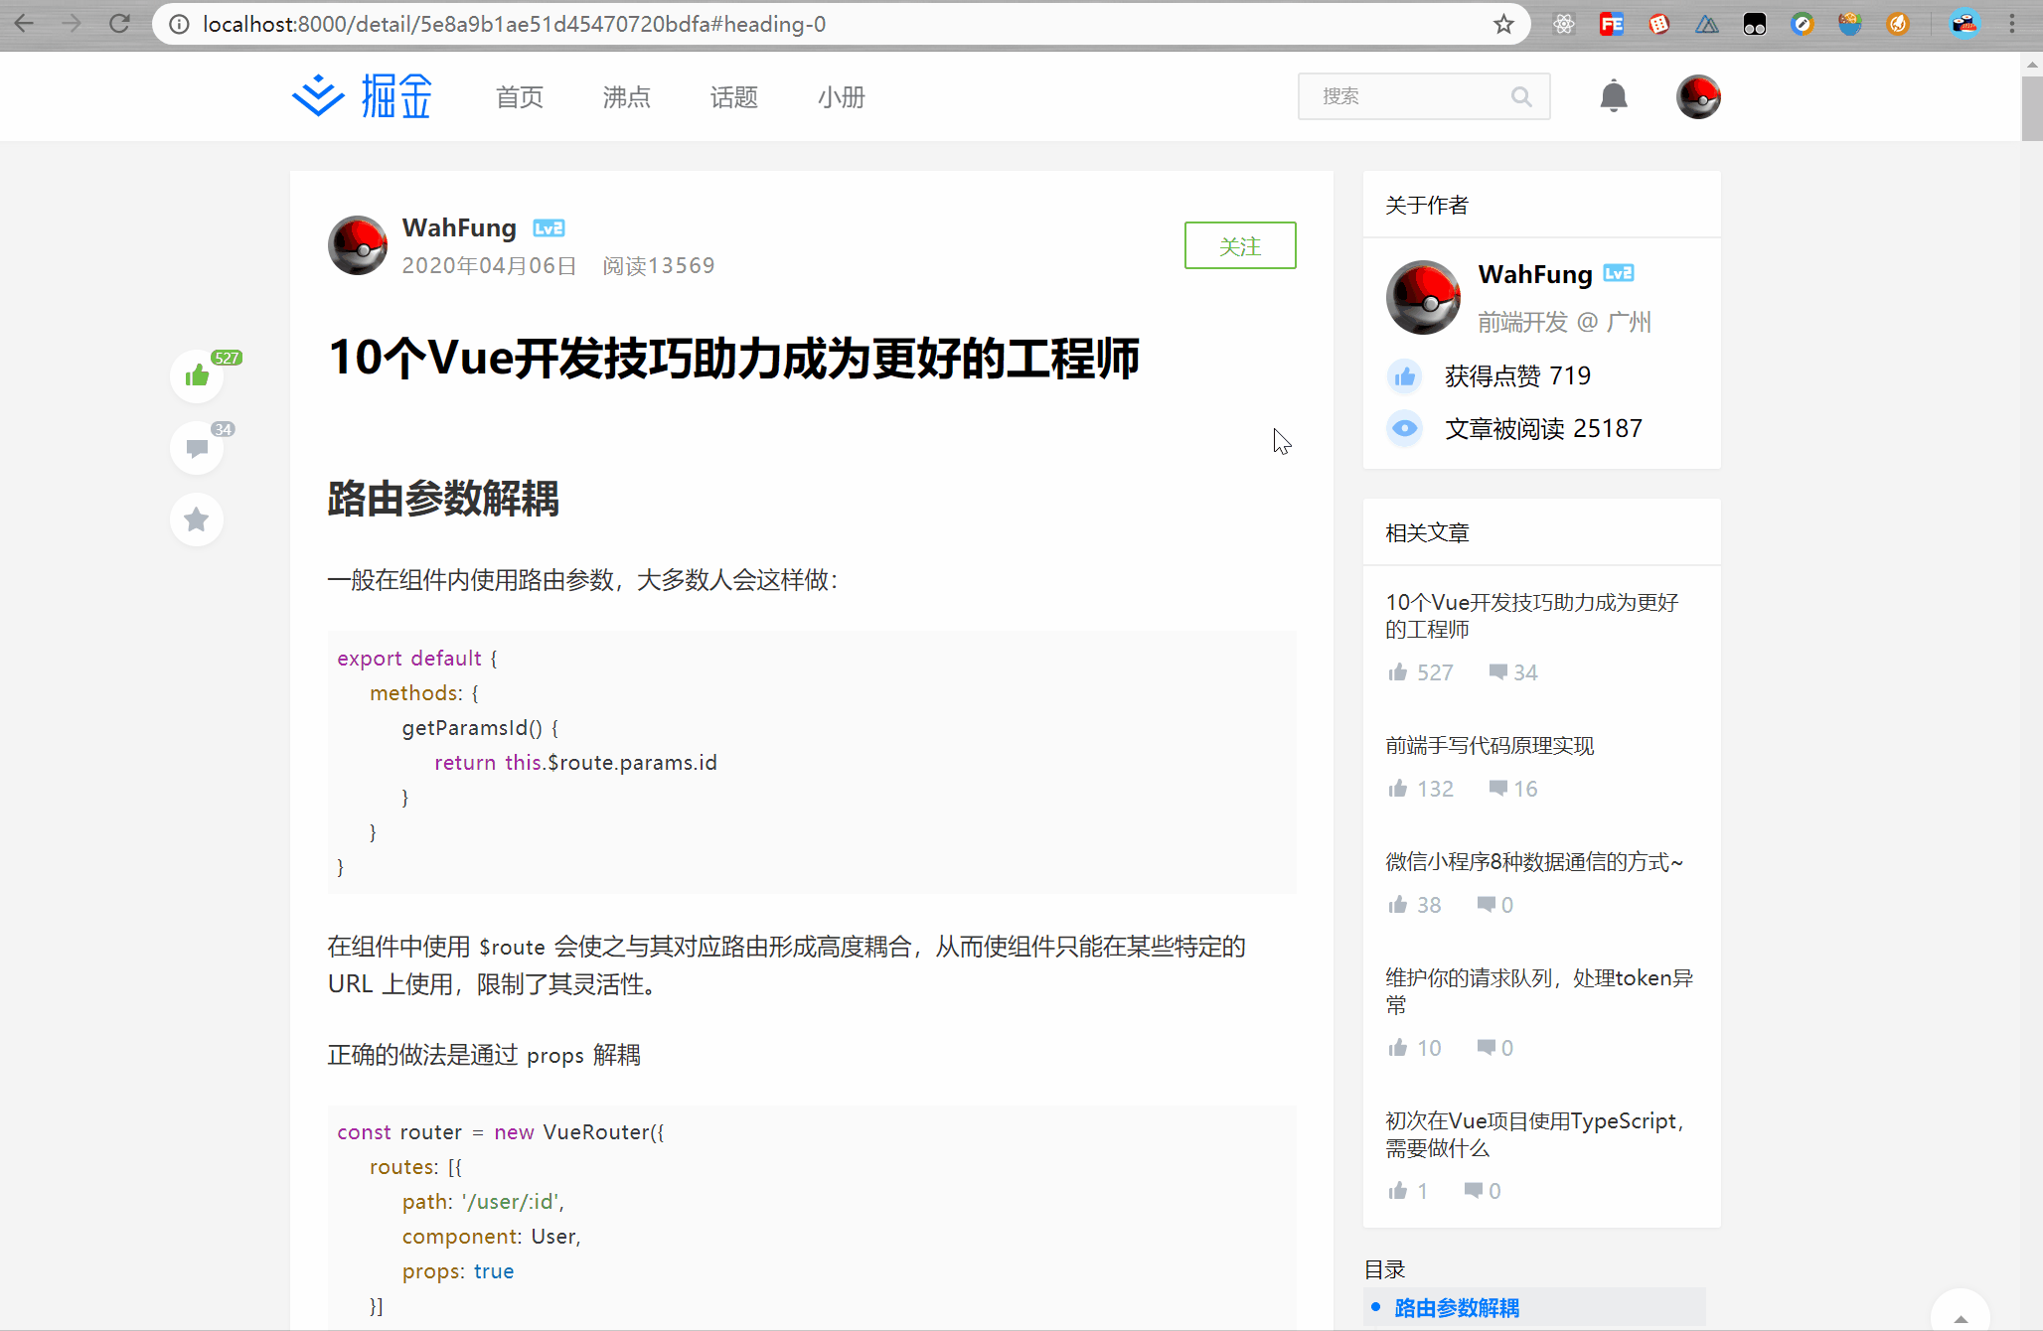Click the blue thumbs-up likes icon

click(1404, 376)
